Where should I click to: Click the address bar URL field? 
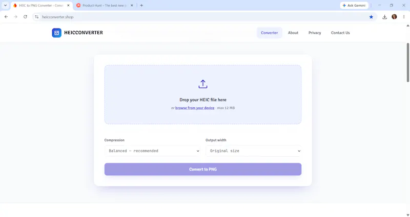(204, 17)
